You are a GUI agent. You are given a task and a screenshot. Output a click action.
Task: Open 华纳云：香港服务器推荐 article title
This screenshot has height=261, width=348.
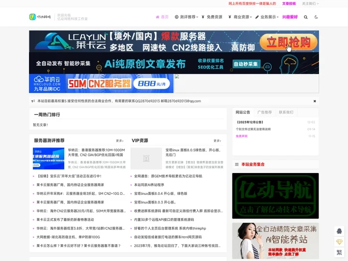coord(97,152)
